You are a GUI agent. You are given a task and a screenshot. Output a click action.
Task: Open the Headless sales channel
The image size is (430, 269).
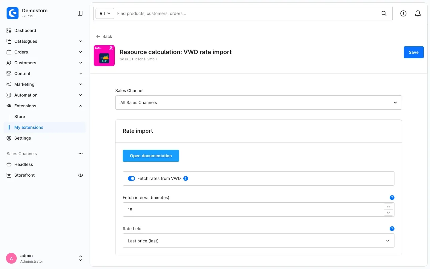coord(24,164)
